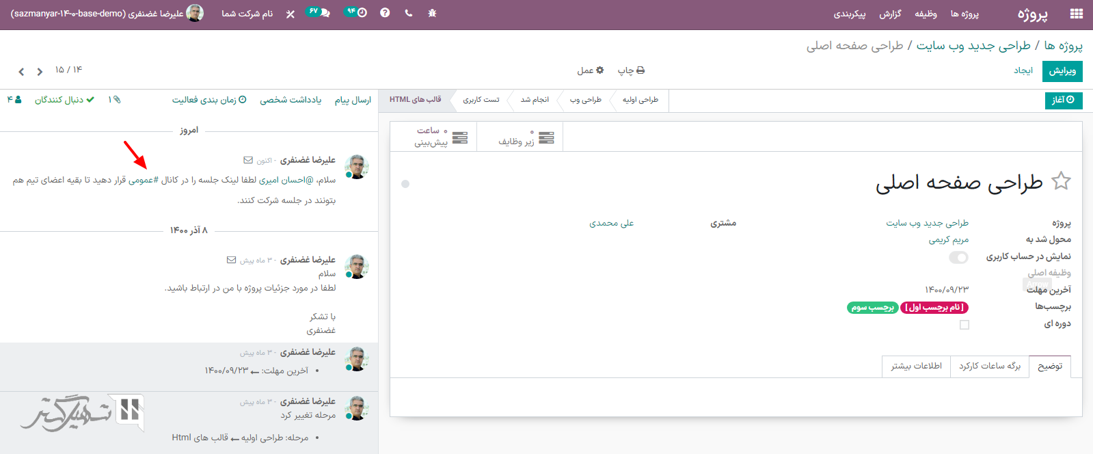This screenshot has height=454, width=1093.
Task: Click ارسال پیام to send message
Action: coord(353,100)
